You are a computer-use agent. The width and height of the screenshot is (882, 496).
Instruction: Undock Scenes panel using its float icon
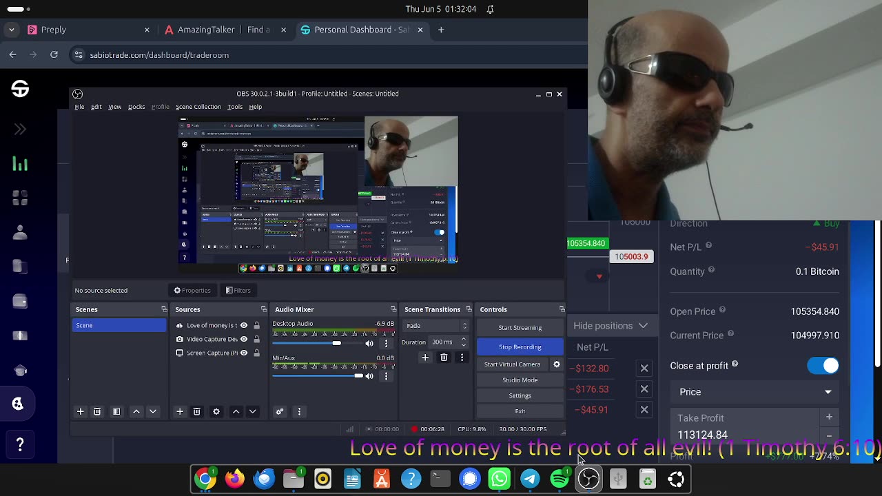click(164, 309)
